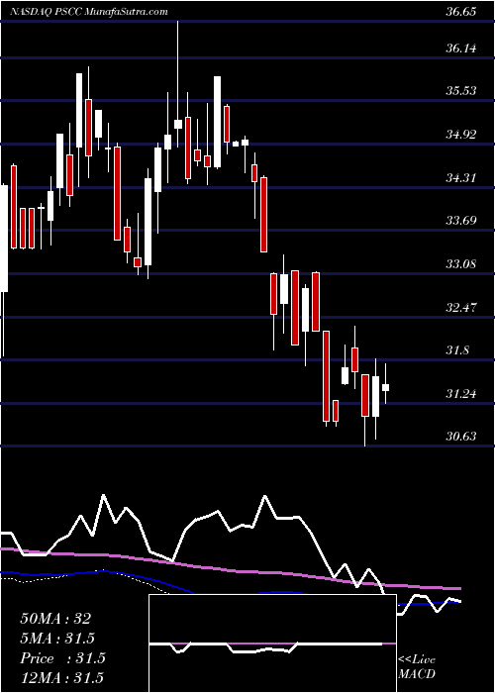Select the 32.47 price axis label
This screenshot has width=495, height=693.
[x=460, y=308]
